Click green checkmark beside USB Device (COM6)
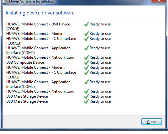Screen dimensions: 168x134 tap(87, 24)
